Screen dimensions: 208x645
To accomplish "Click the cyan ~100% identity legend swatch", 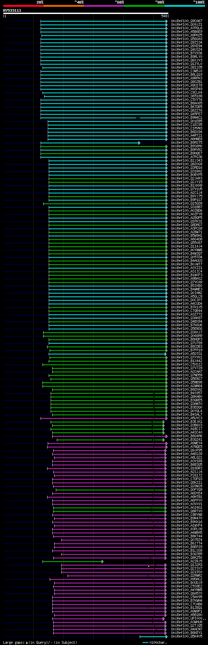I will coord(184,6).
